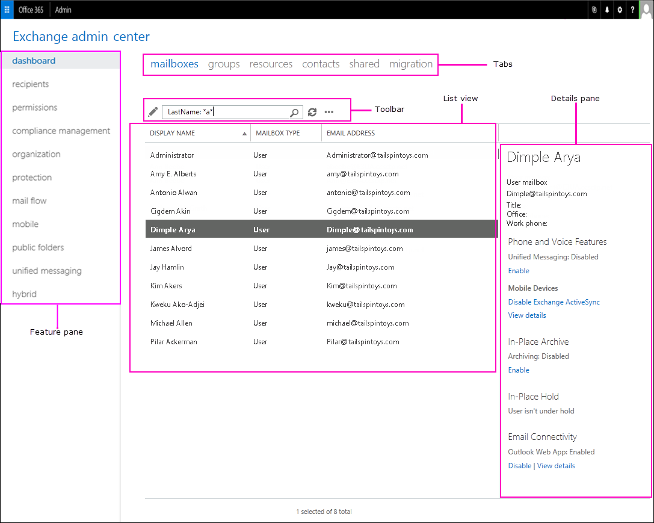Sort list by MAILBOX TYPE column header
The image size is (654, 523).
[278, 133]
